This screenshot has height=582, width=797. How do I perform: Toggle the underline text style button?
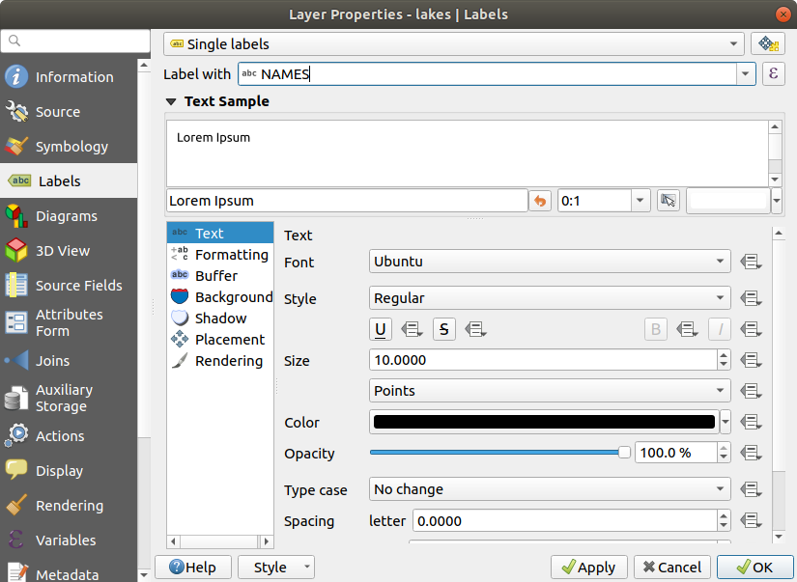click(381, 329)
